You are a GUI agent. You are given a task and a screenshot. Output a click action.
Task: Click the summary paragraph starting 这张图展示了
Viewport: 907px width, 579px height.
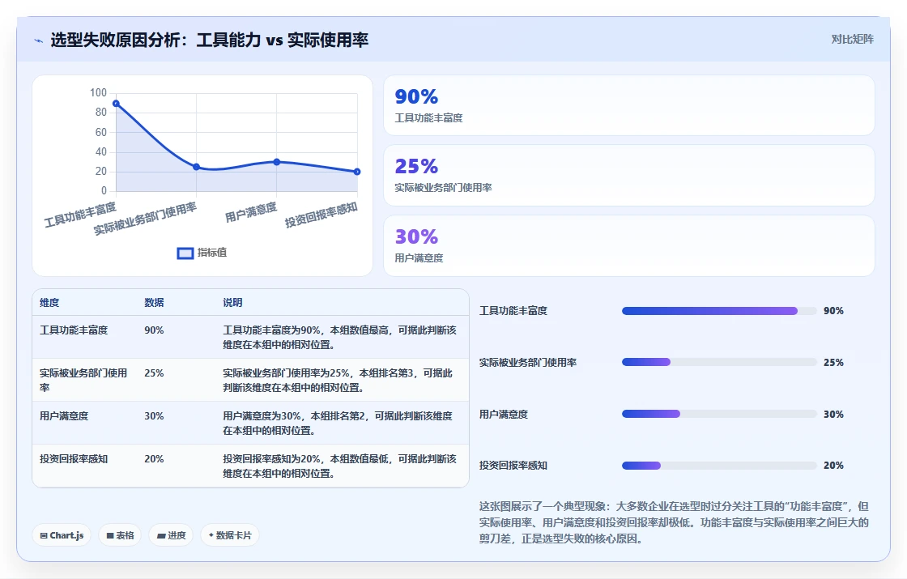coord(674,522)
